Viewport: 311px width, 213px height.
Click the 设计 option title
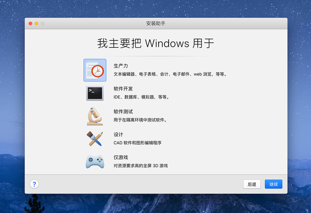(x=118, y=134)
